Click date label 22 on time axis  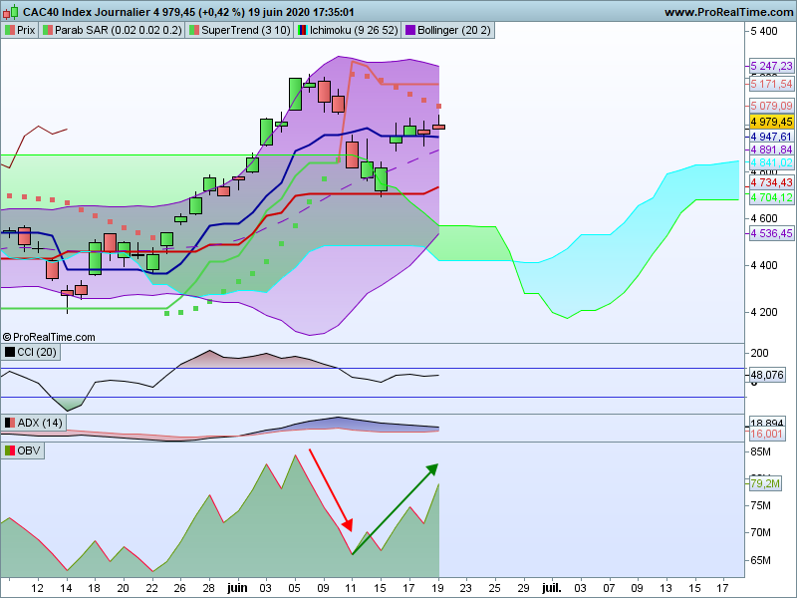[151, 588]
